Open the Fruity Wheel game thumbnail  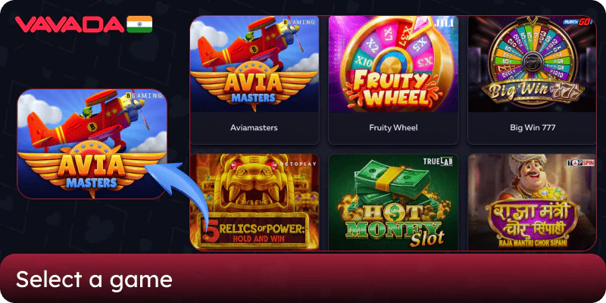click(393, 64)
